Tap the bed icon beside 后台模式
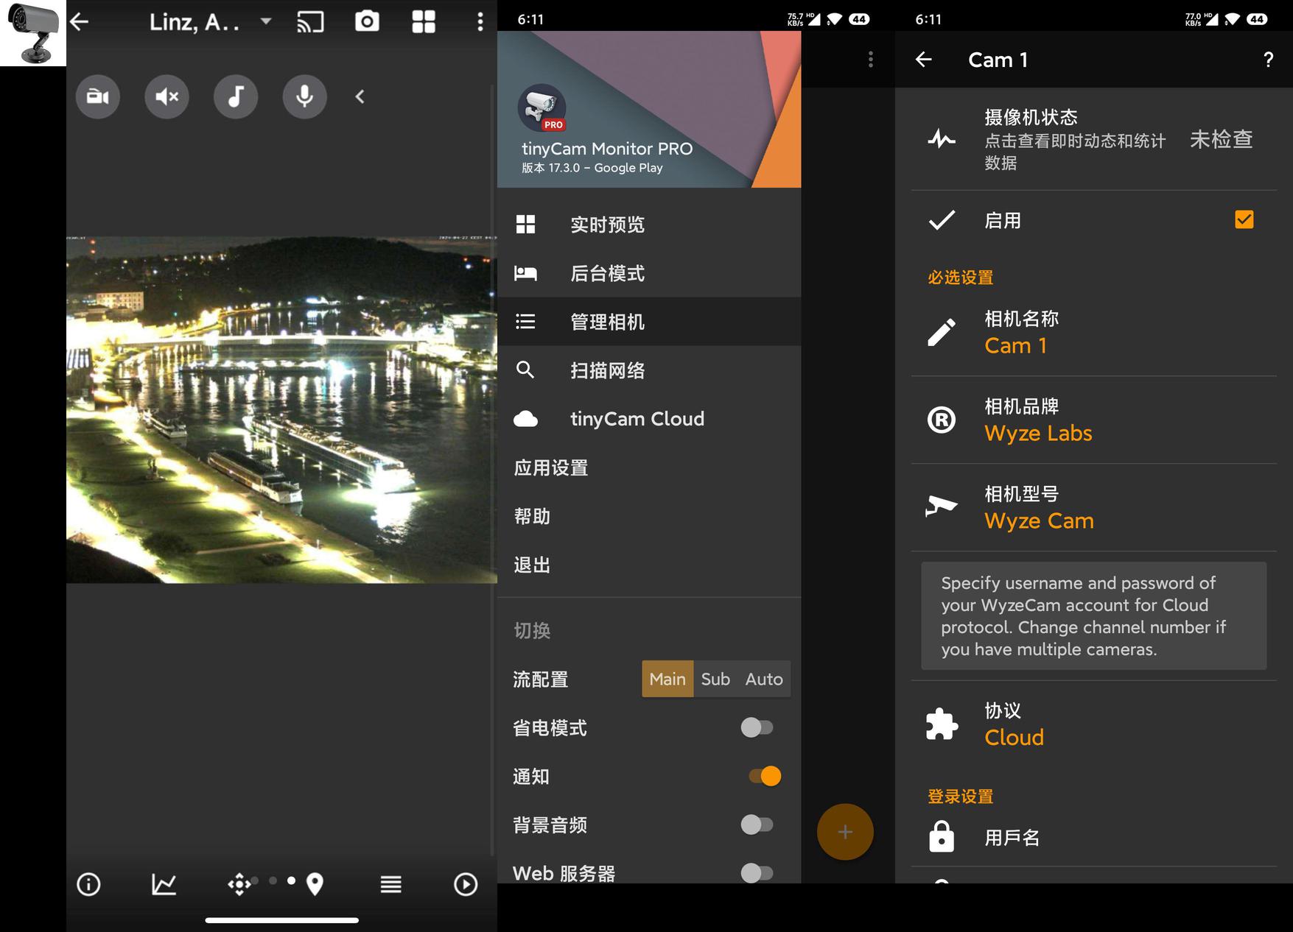 click(525, 273)
